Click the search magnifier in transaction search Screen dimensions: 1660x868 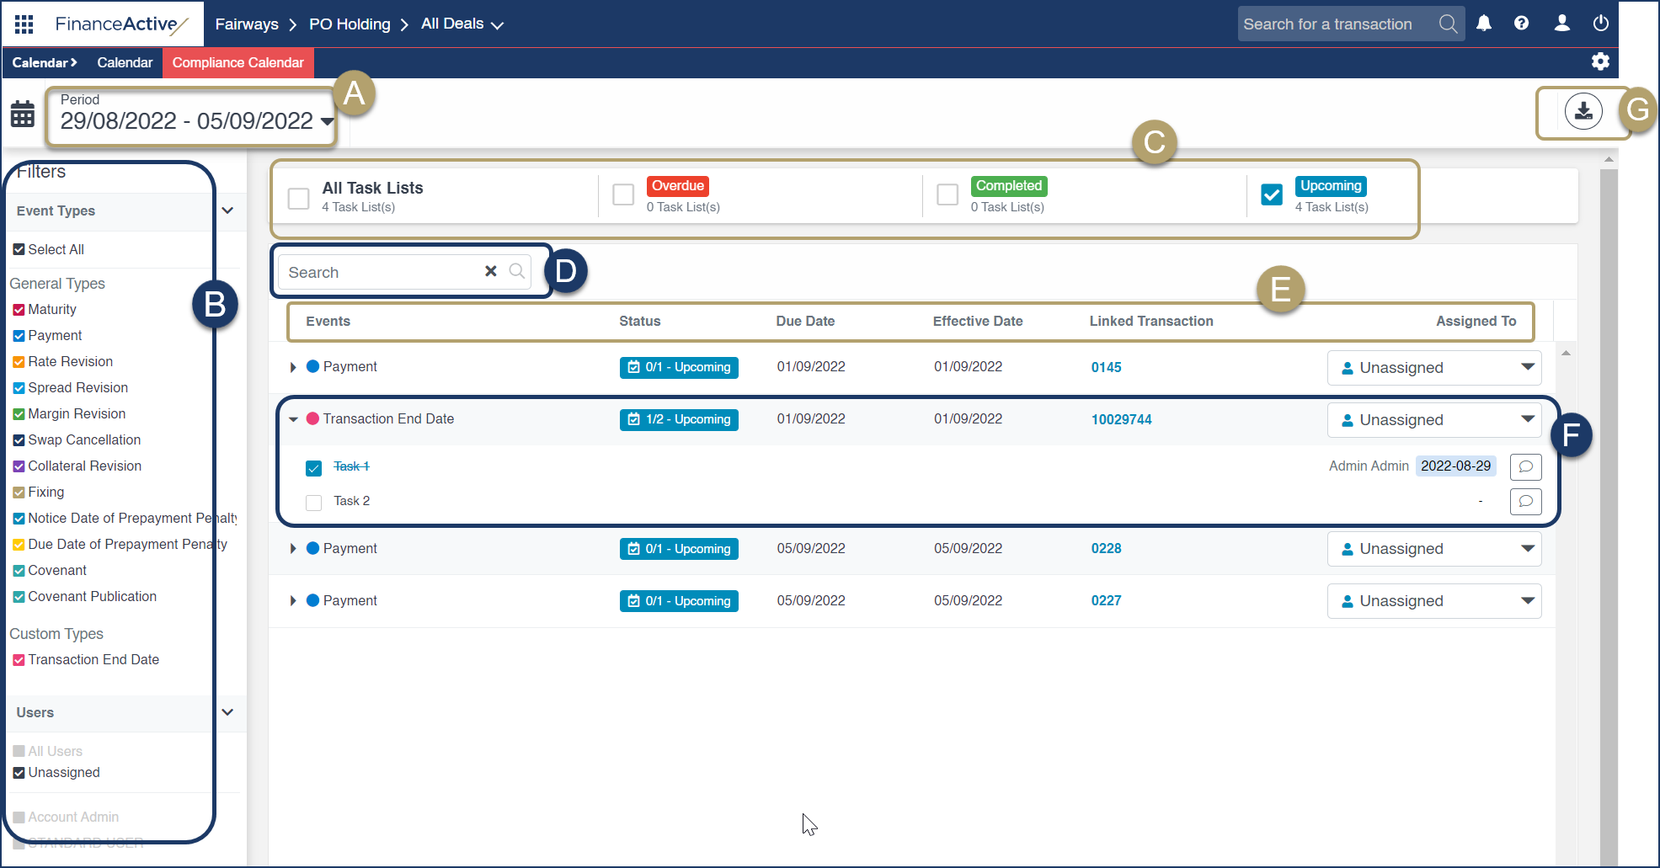[x=1448, y=24]
